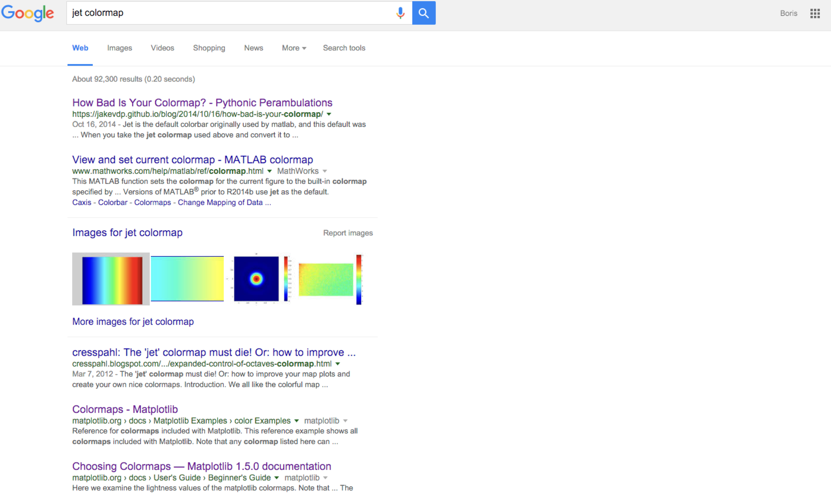The image size is (831, 494).
Task: Switch to the Images tab
Action: 119,48
